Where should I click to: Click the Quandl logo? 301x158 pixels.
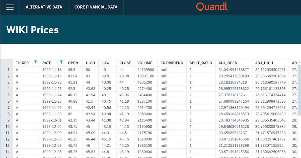212,7
